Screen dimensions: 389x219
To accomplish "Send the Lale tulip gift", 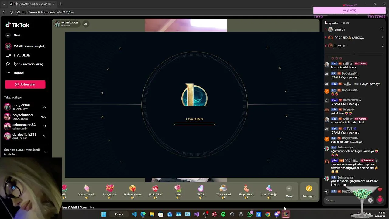I will pyautogui.click(x=178, y=192).
